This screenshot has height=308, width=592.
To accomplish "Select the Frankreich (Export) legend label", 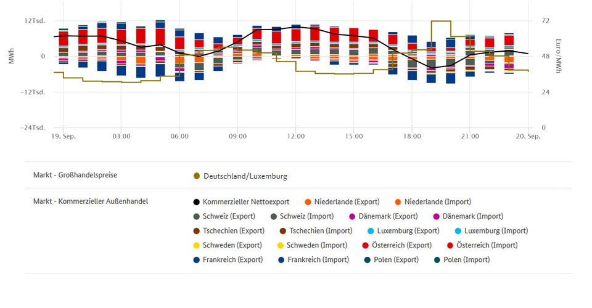I will click(x=232, y=260).
